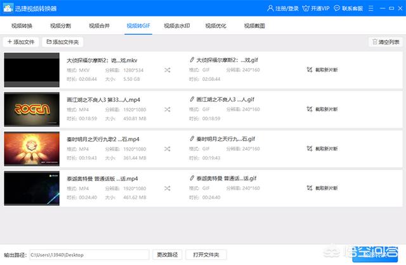Screen dimensions: 406x265
Task: Click rename pencil icon for 大侦探福尔摩斯2 gif
Action: click(x=192, y=60)
